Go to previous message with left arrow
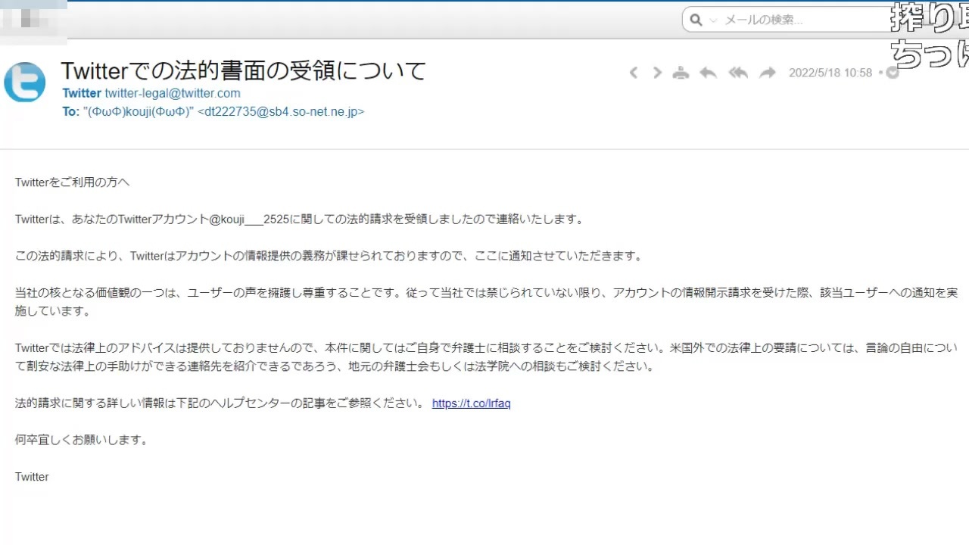This screenshot has height=545, width=969. [x=634, y=73]
